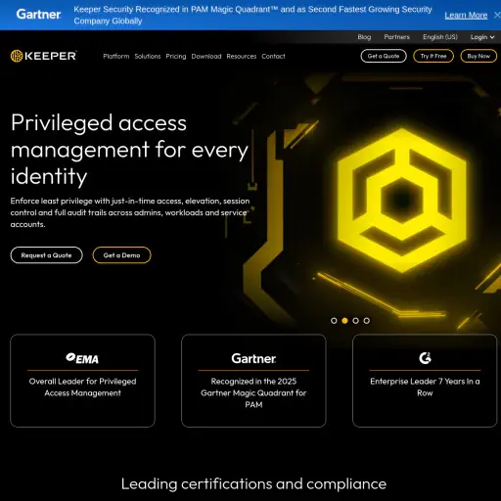Open the Overall Leader for Privileged Access Management card
Screen dimensions: 501x501
82,381
